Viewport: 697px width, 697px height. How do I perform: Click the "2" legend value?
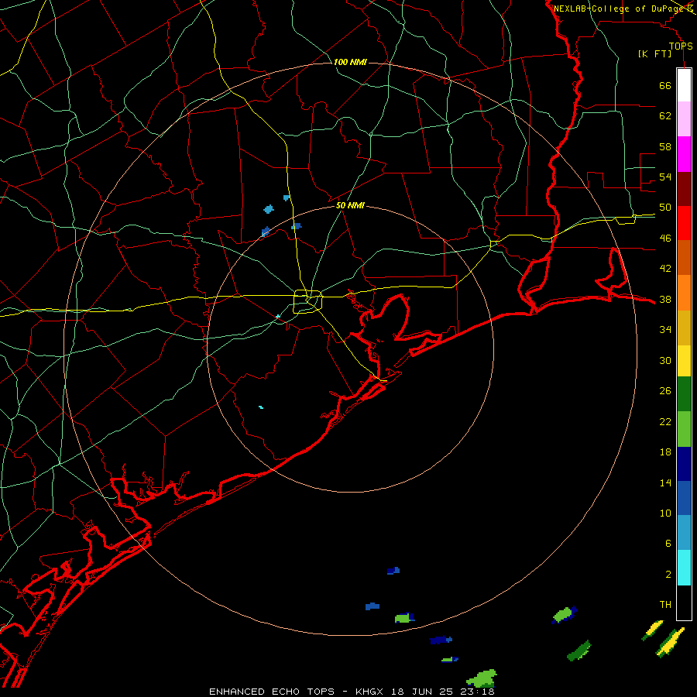[668, 575]
